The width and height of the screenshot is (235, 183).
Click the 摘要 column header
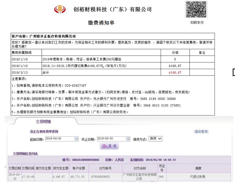coord(198,168)
